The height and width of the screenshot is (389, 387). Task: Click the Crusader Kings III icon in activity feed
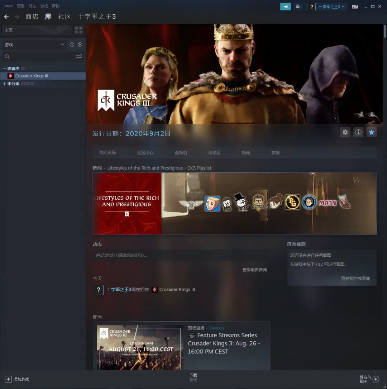pos(154,290)
